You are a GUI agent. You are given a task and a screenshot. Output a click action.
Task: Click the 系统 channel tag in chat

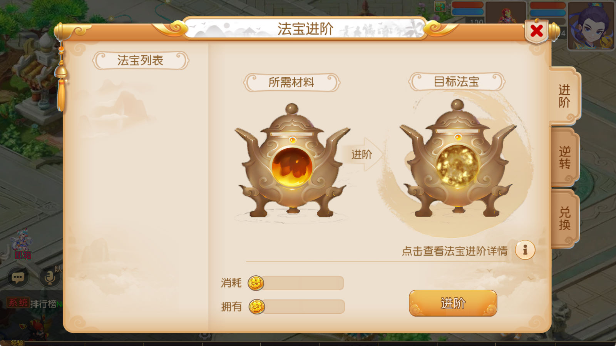[18, 303]
